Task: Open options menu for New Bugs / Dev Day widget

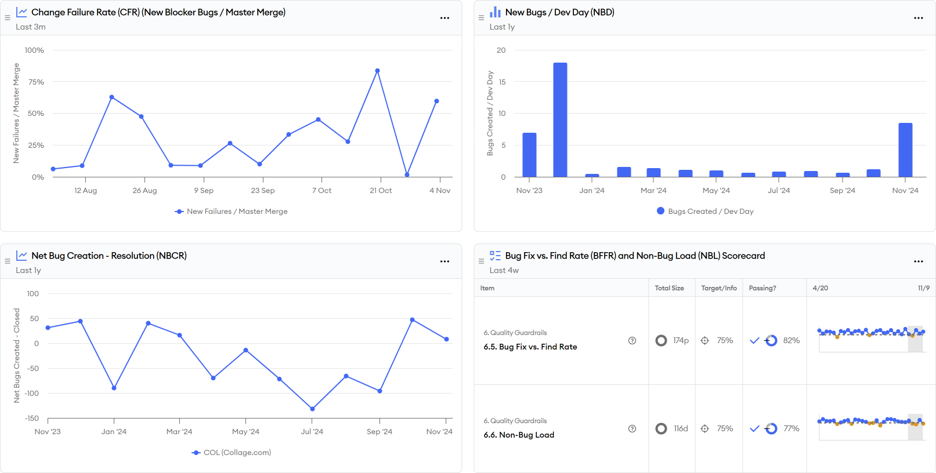Action: (x=918, y=18)
